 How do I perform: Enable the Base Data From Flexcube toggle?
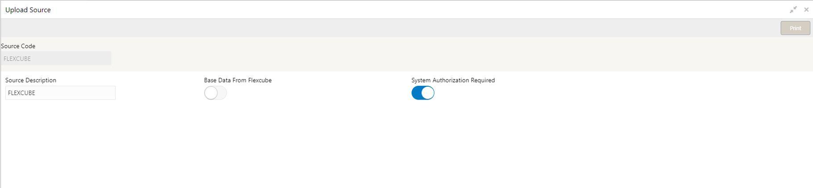[215, 93]
